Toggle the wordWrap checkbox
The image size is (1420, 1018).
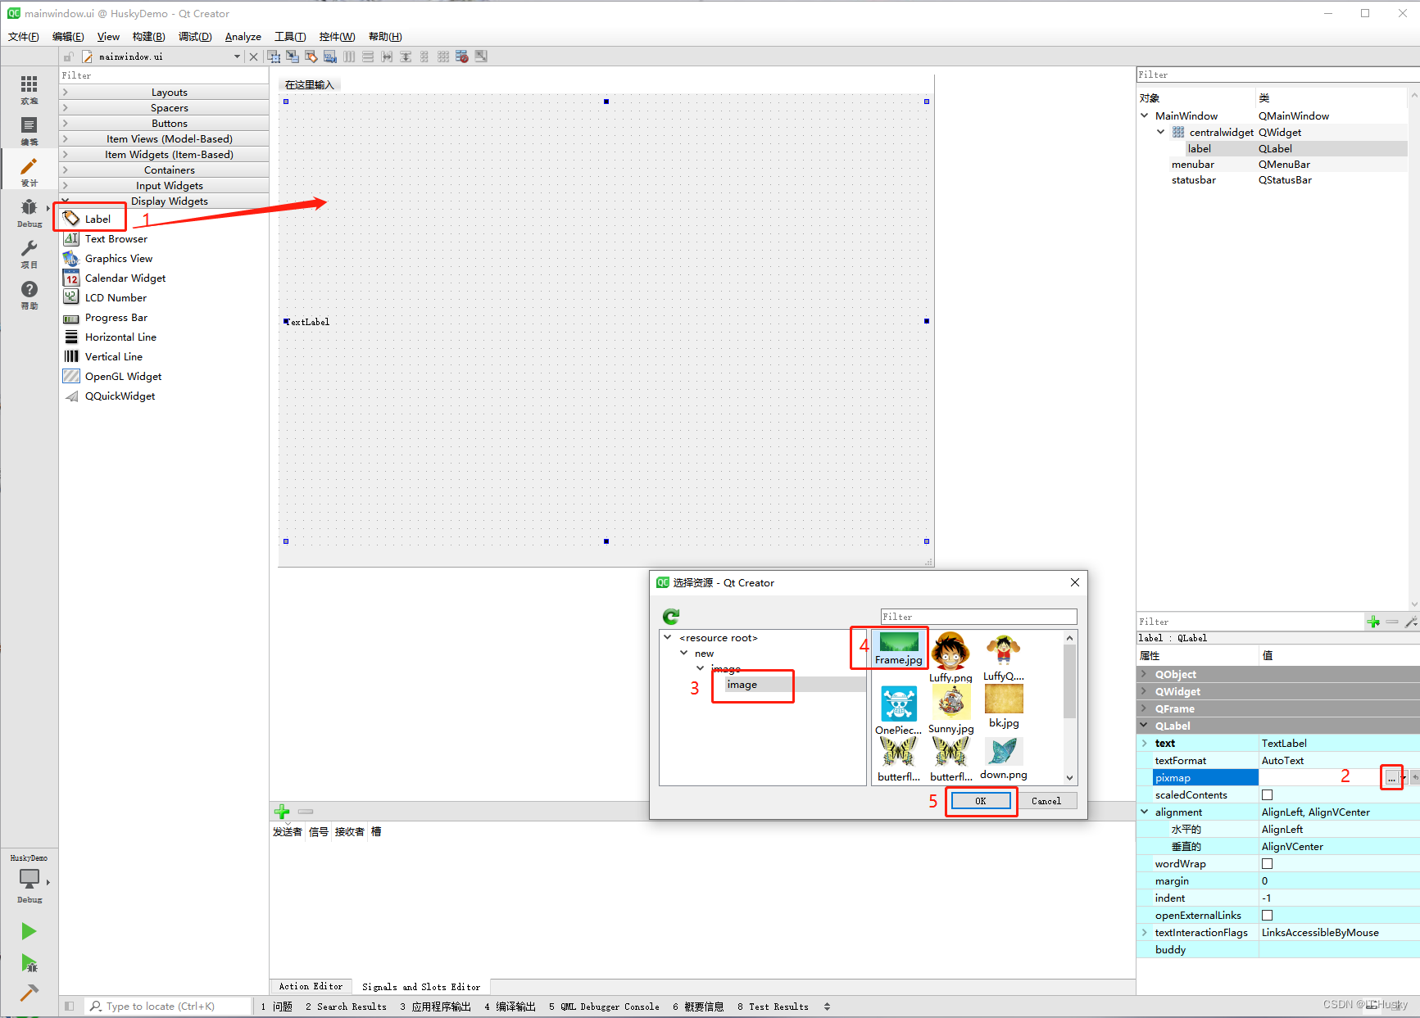(x=1268, y=863)
